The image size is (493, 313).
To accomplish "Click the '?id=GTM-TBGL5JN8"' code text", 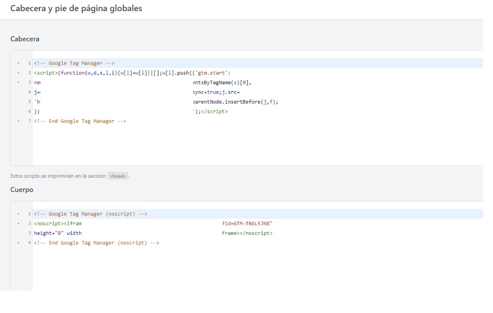I will pos(247,224).
